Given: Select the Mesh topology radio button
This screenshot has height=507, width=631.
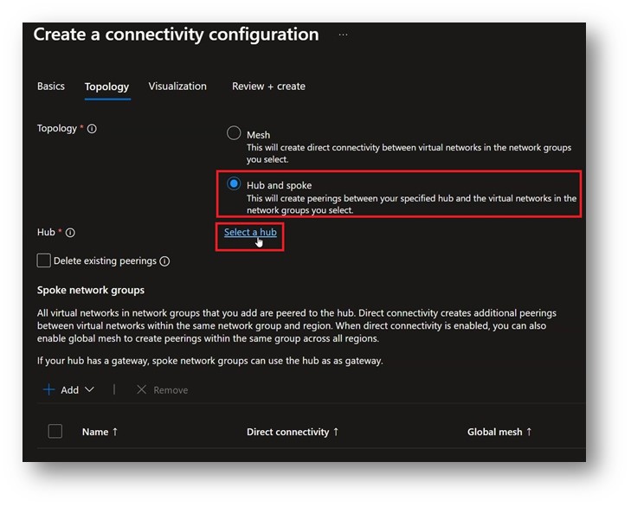Looking at the screenshot, I should (x=234, y=133).
